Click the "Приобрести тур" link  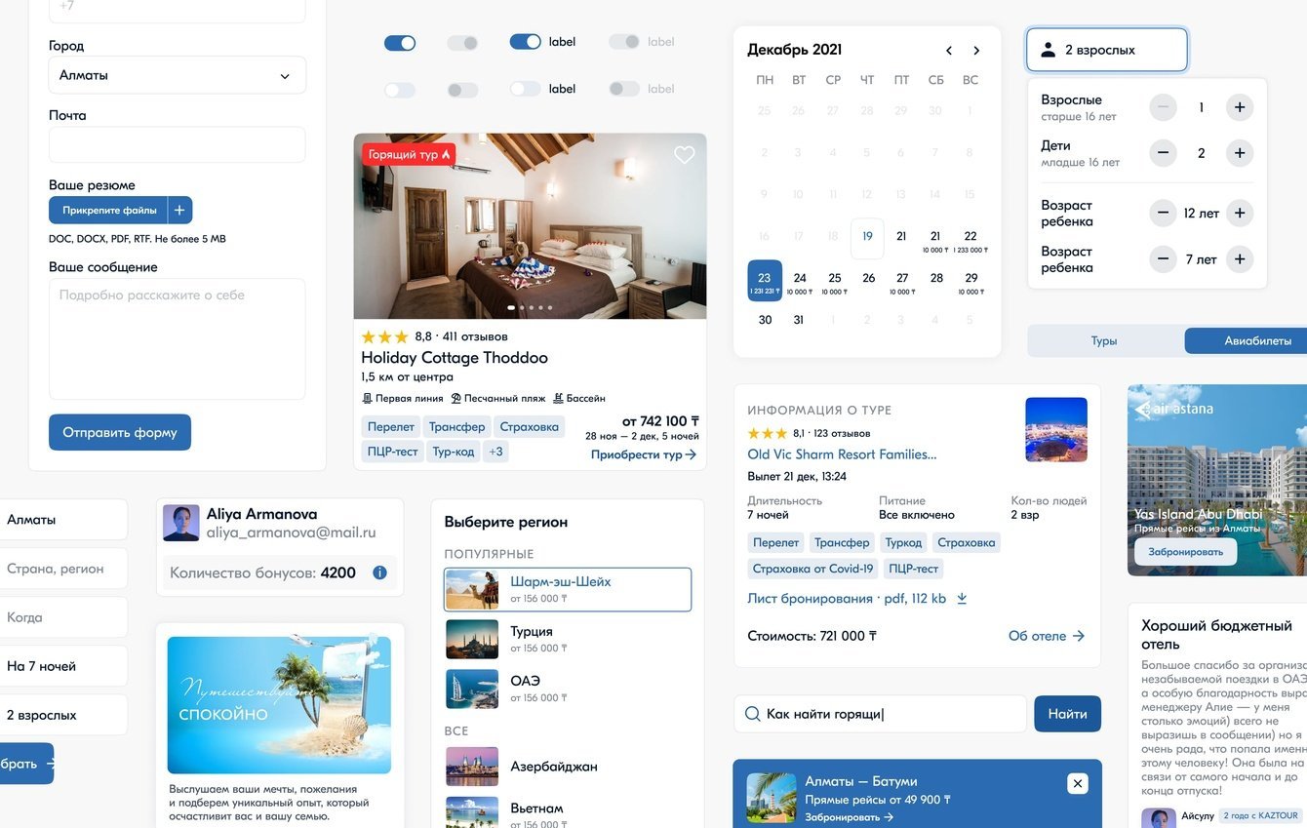coord(644,454)
